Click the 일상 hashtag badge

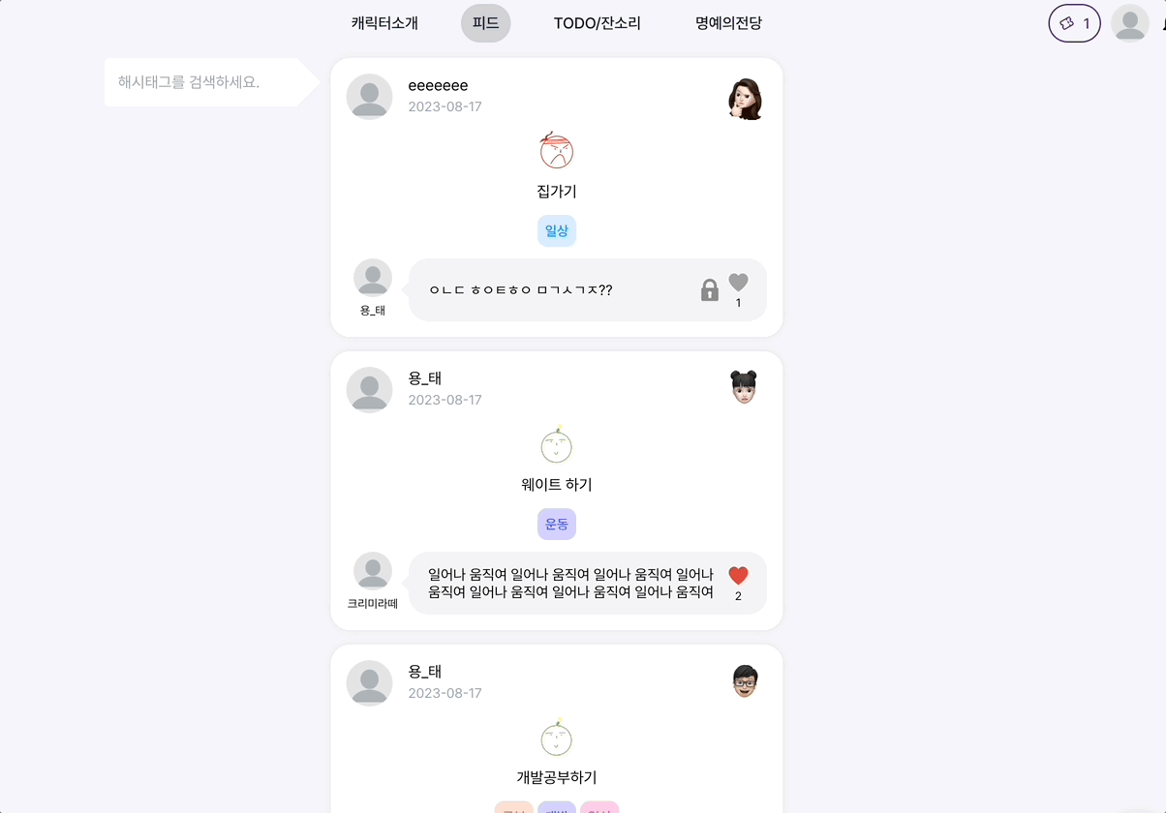557,230
